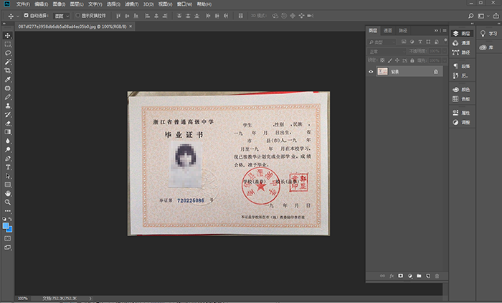Change the screen mode from the toolbox
Viewport: 502px width, 303px height.
pyautogui.click(x=8, y=248)
